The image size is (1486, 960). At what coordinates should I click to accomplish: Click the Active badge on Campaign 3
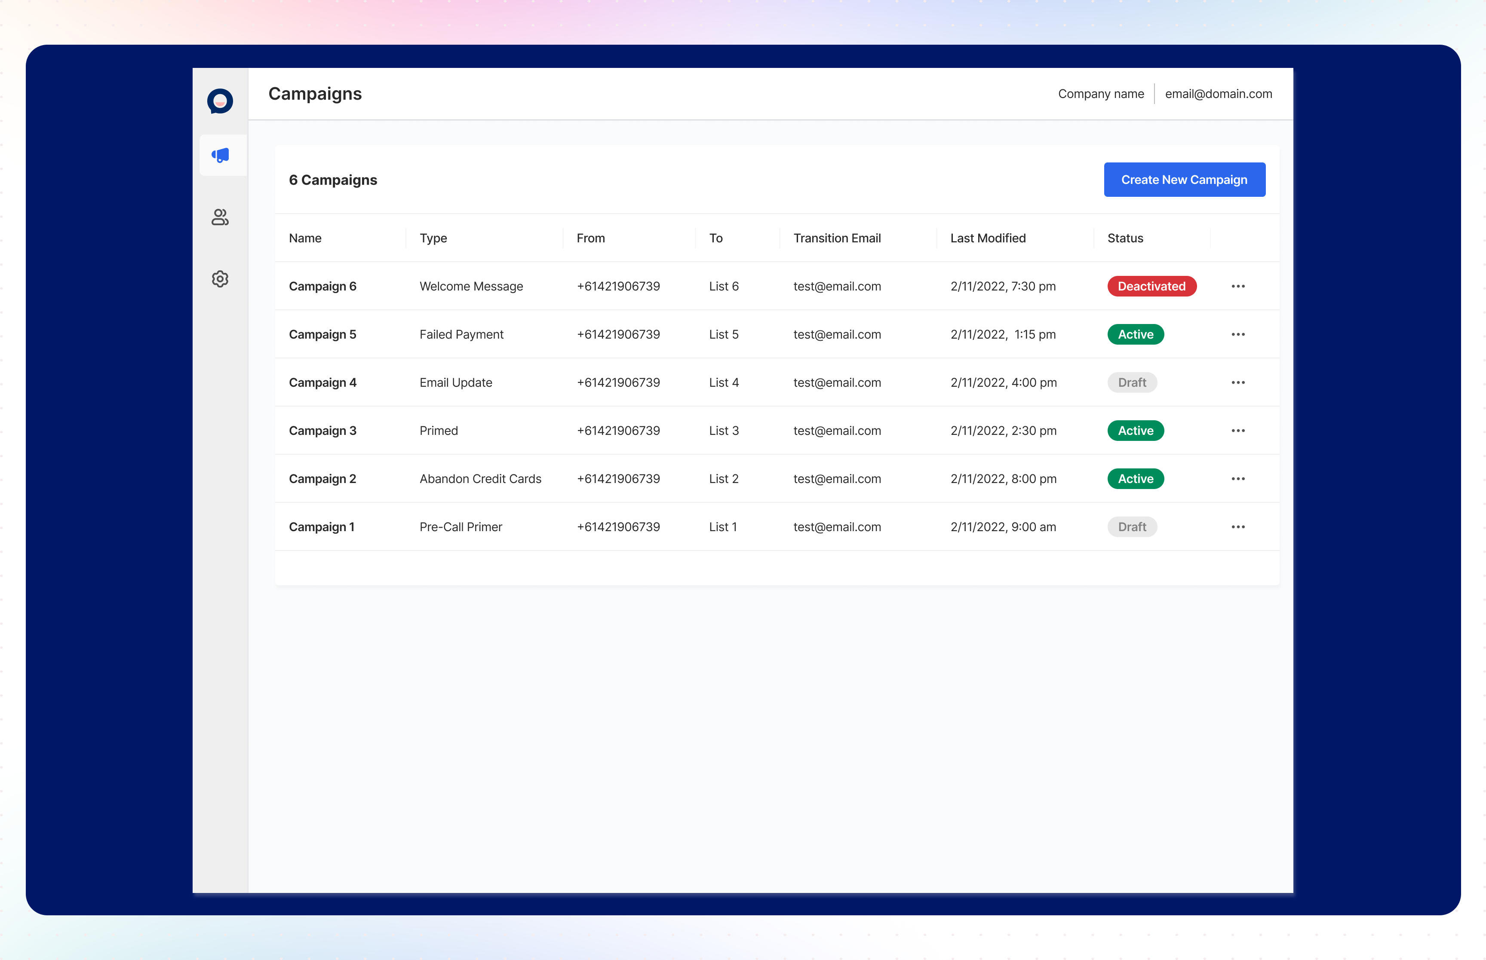click(1135, 431)
